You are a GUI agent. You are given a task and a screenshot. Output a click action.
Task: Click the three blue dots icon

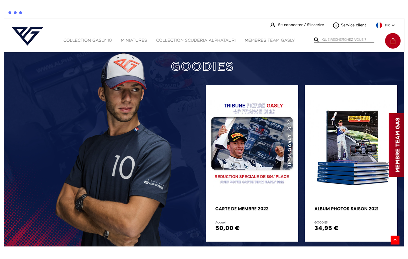tap(15, 13)
